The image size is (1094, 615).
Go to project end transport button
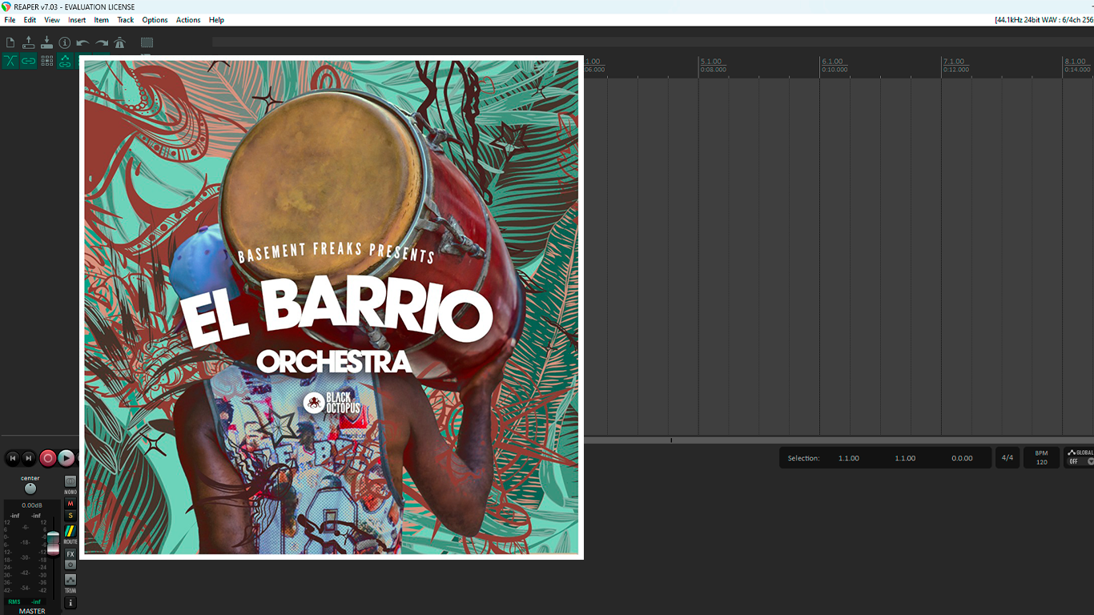(29, 458)
